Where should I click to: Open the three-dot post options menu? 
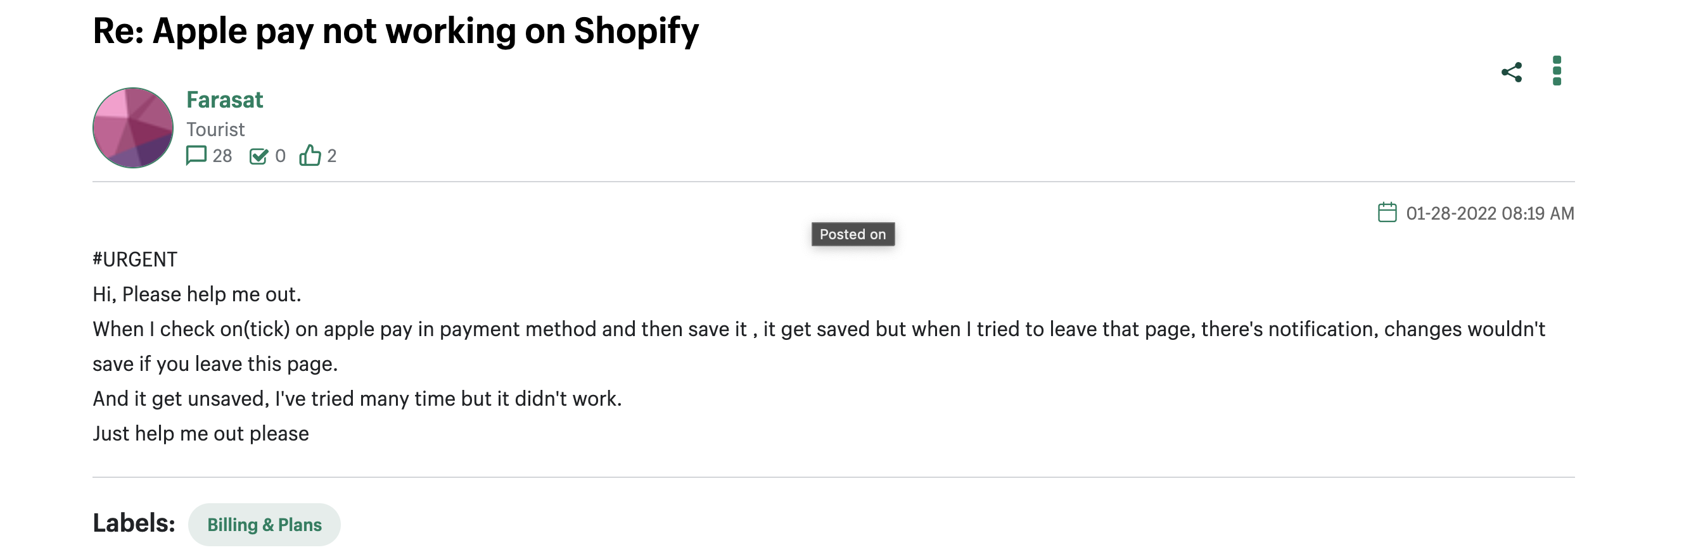[1557, 70]
